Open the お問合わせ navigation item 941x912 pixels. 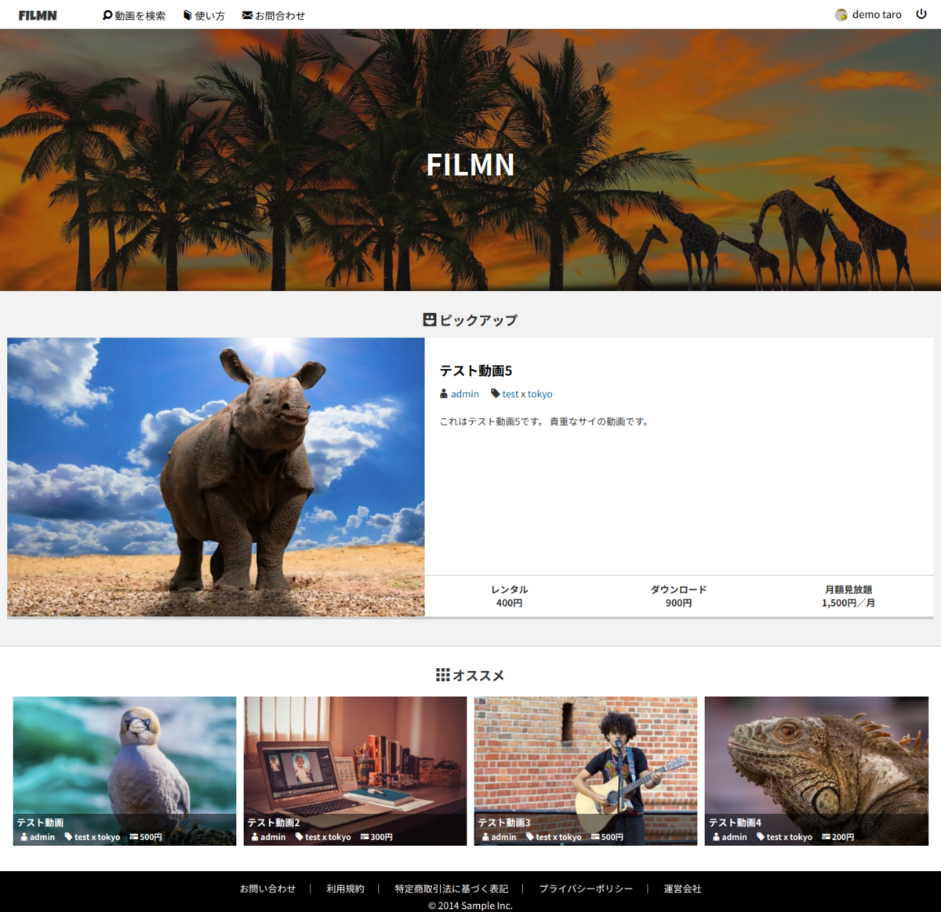[x=274, y=15]
